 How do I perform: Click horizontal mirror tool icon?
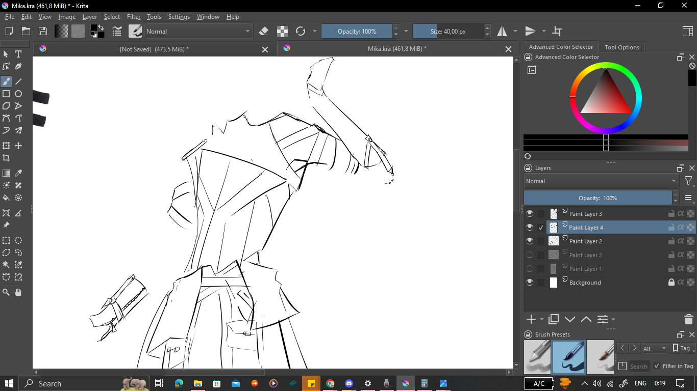click(503, 32)
